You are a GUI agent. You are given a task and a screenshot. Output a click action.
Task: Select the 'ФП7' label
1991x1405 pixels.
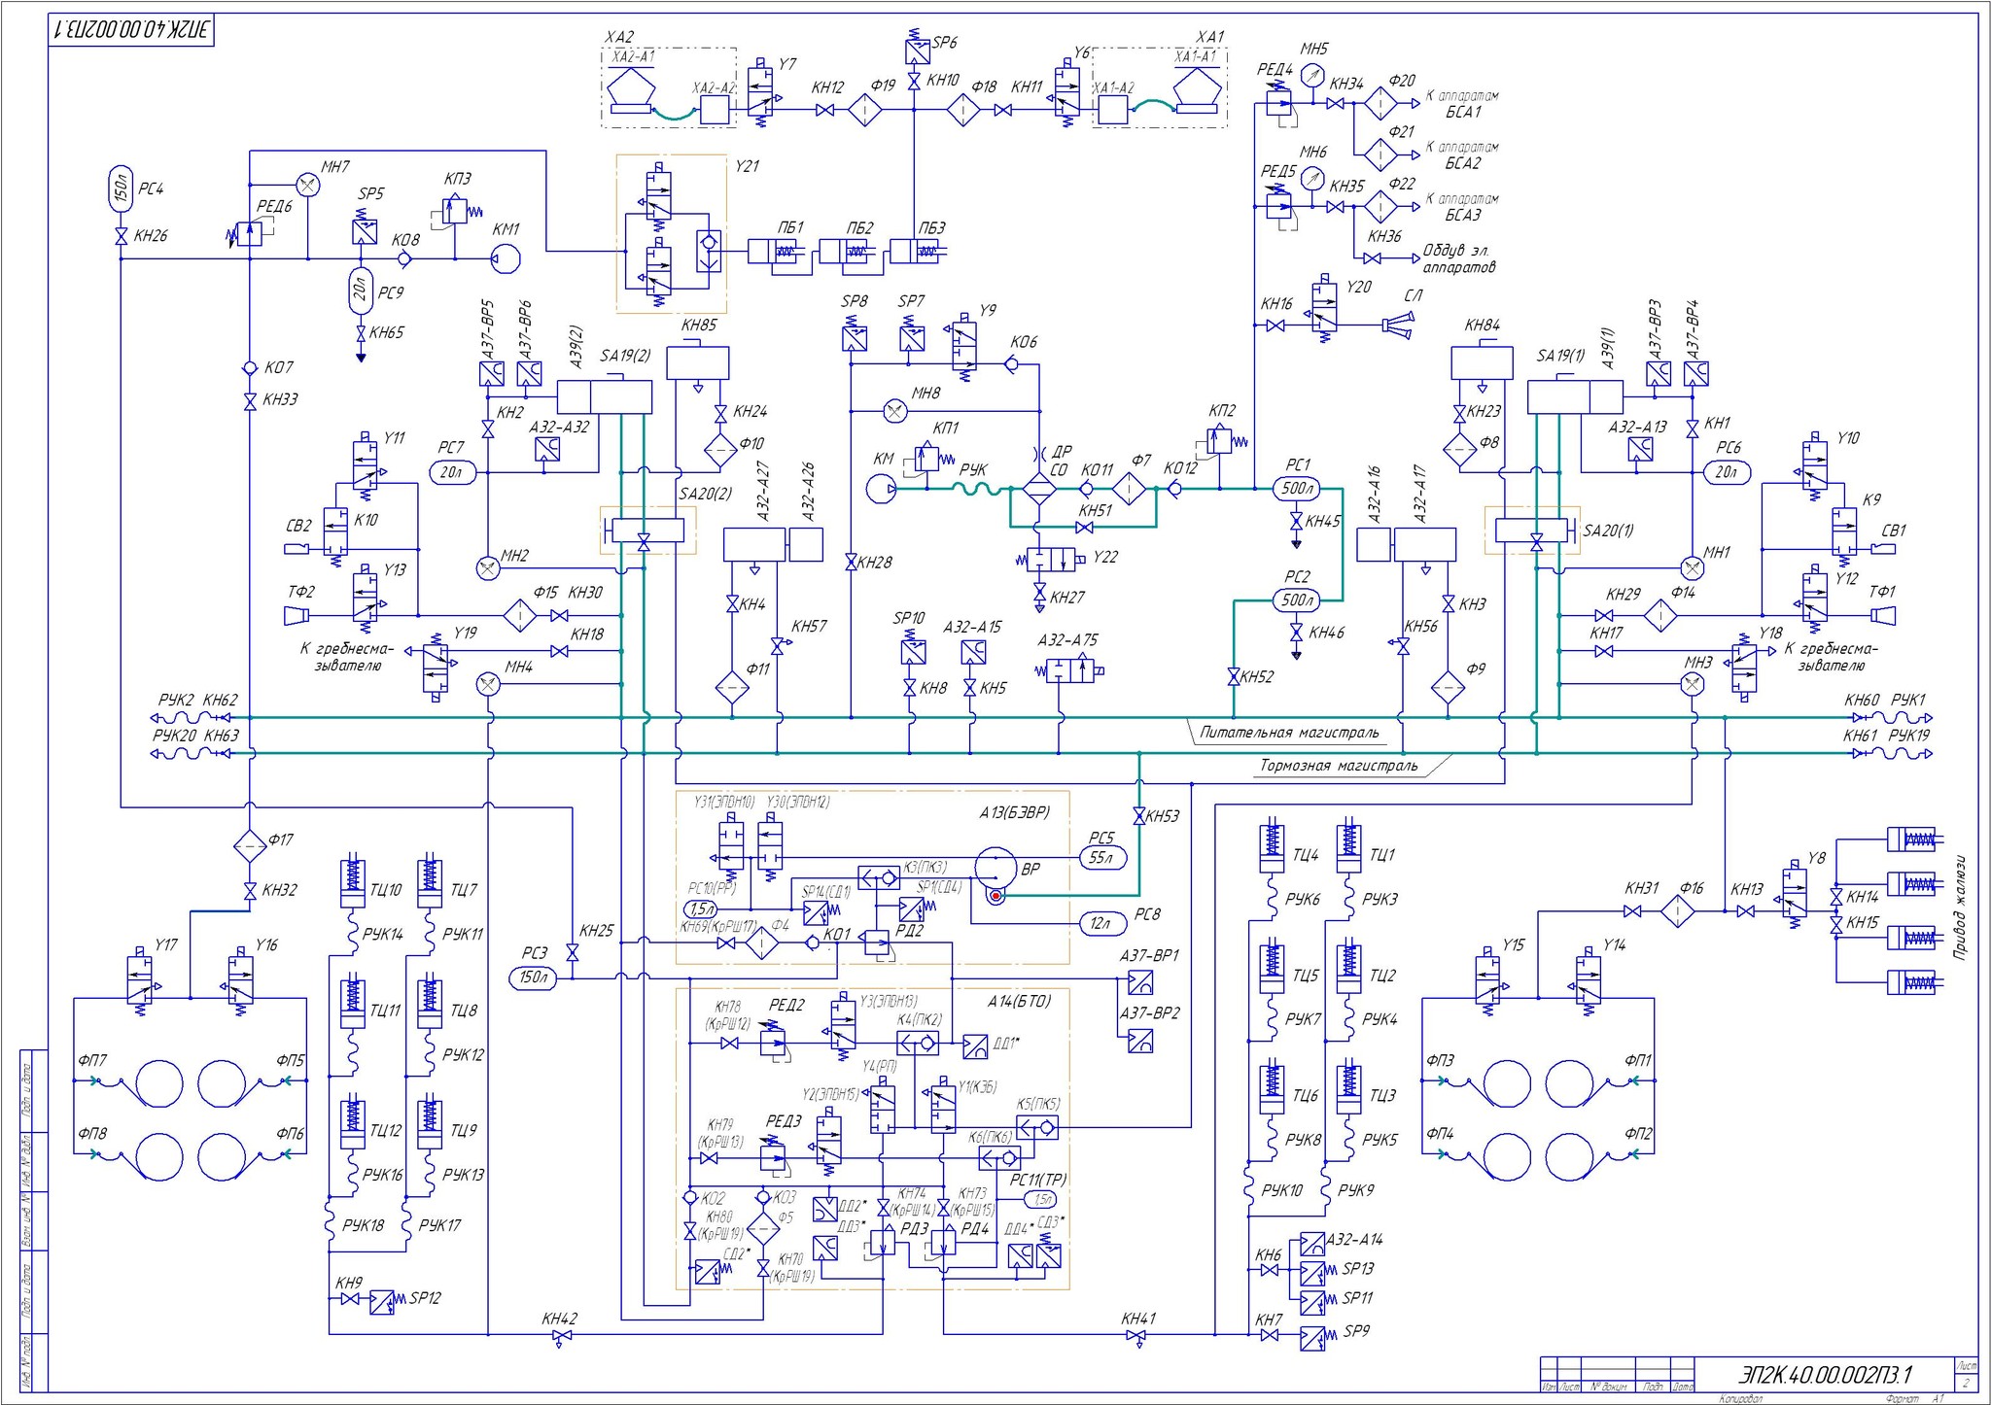click(x=92, y=1060)
